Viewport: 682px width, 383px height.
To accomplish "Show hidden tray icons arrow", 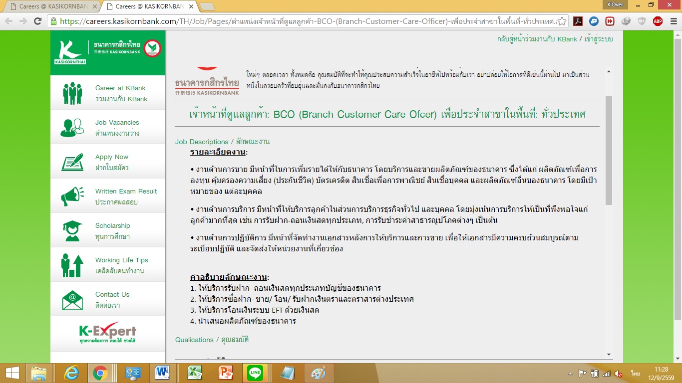I will tap(570, 374).
